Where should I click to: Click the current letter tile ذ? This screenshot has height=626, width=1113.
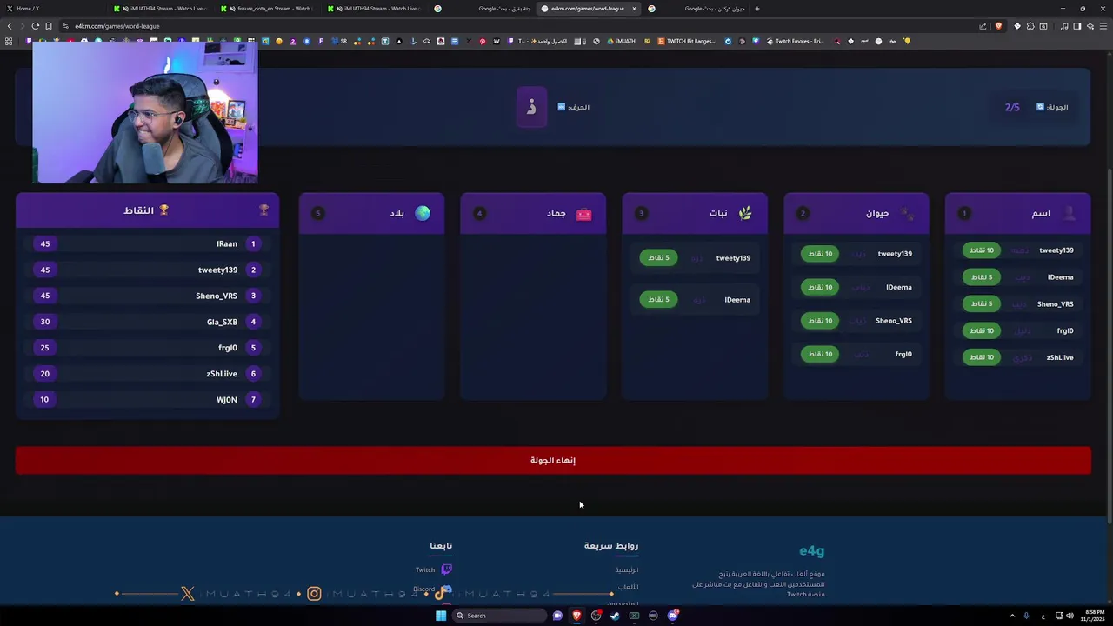[x=531, y=107]
